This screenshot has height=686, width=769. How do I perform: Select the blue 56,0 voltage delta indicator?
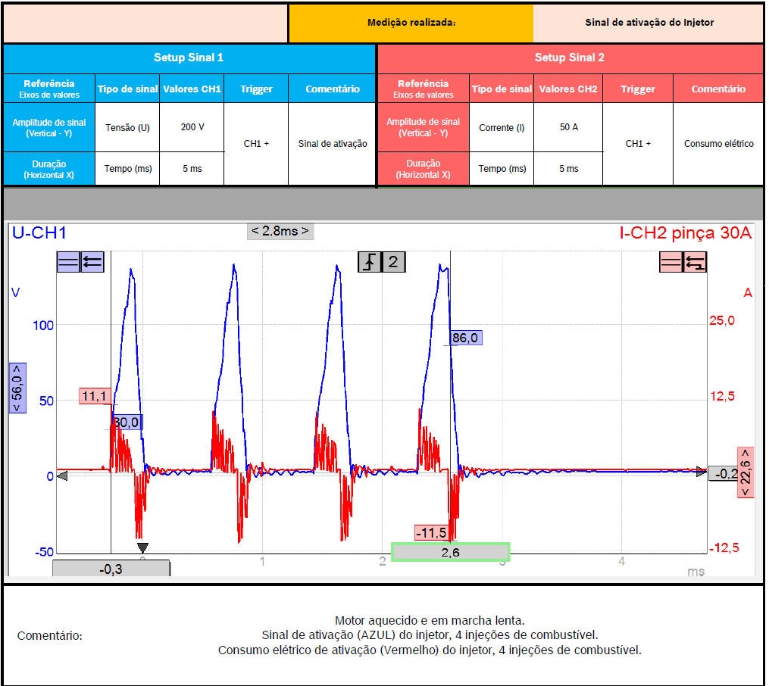[17, 388]
